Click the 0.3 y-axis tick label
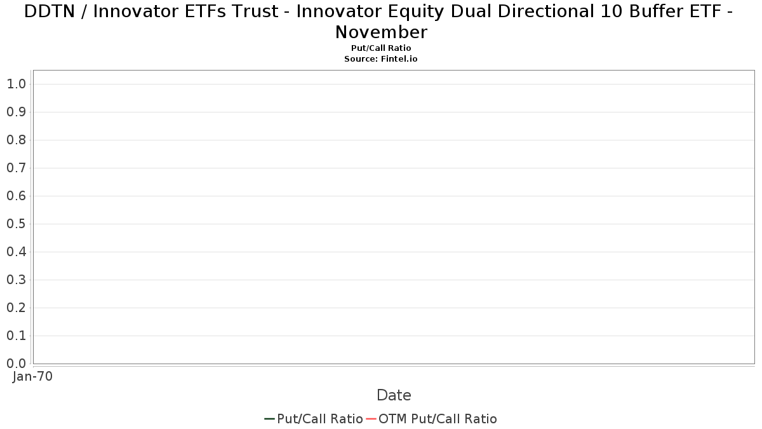This screenshot has height=429, width=762. coord(16,280)
